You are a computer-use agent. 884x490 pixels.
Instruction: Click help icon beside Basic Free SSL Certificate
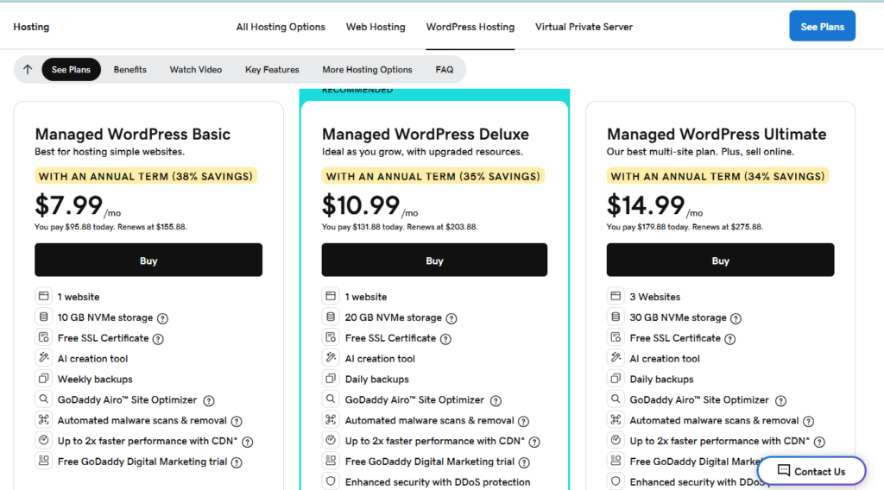pos(158,339)
